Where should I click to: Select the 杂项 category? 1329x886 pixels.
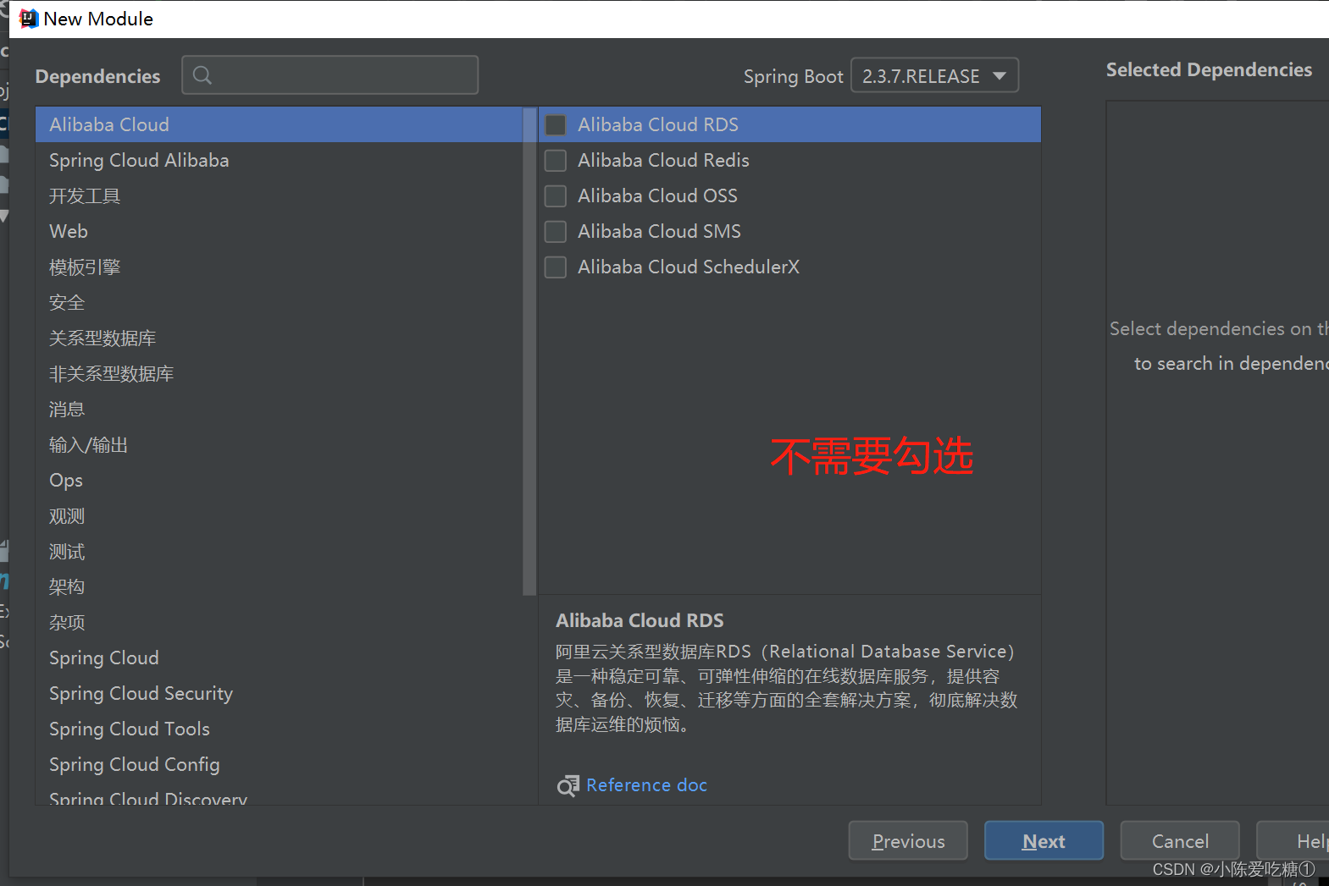[x=280, y=622]
